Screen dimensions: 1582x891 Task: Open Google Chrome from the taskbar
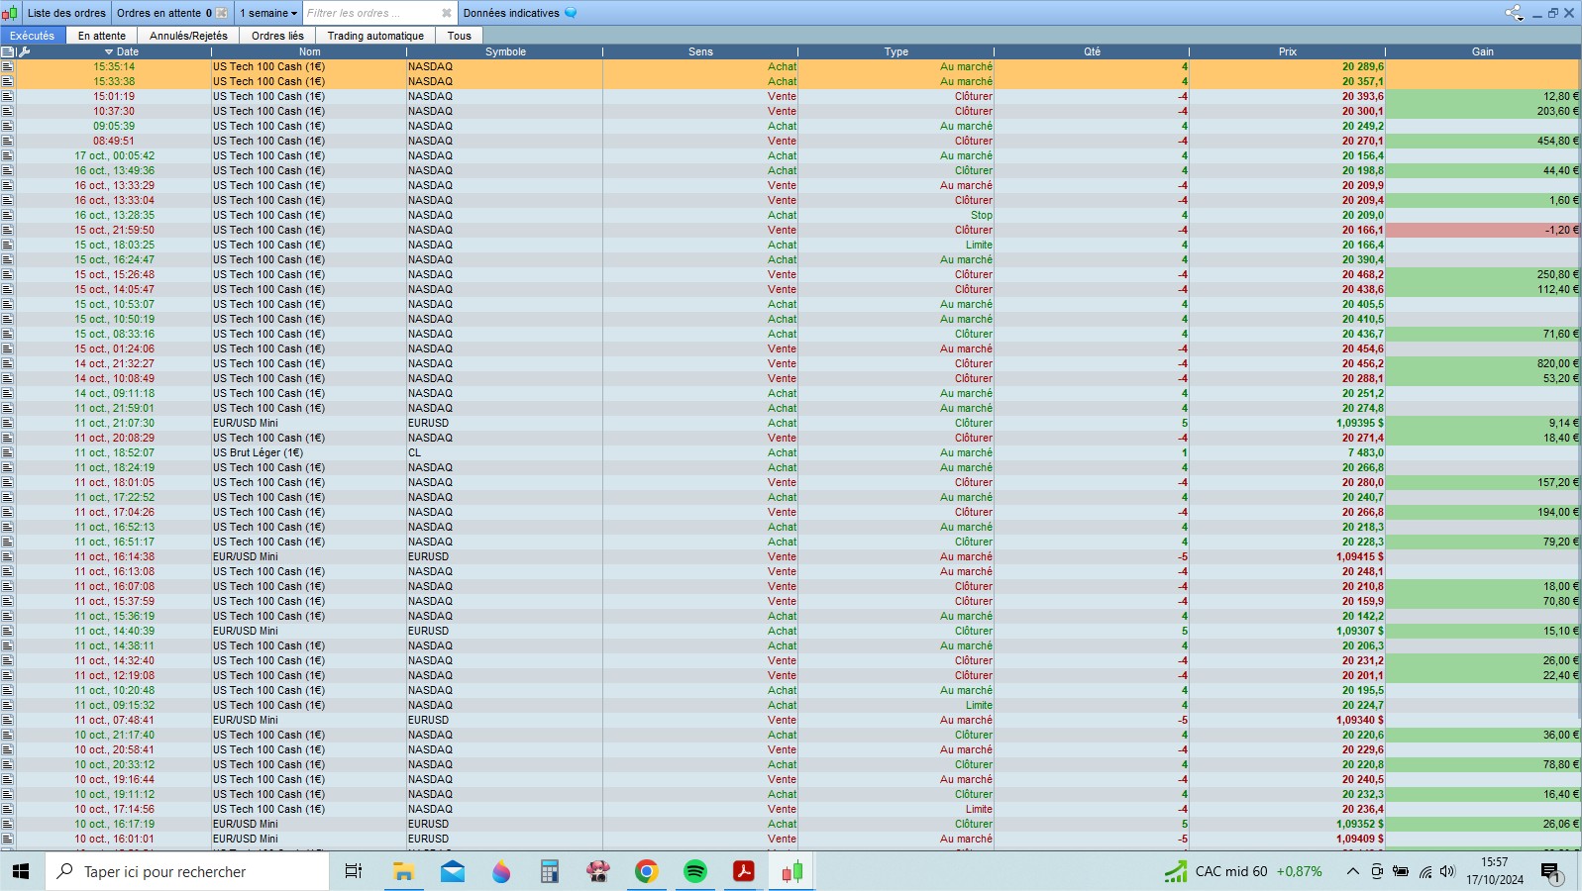coord(646,871)
